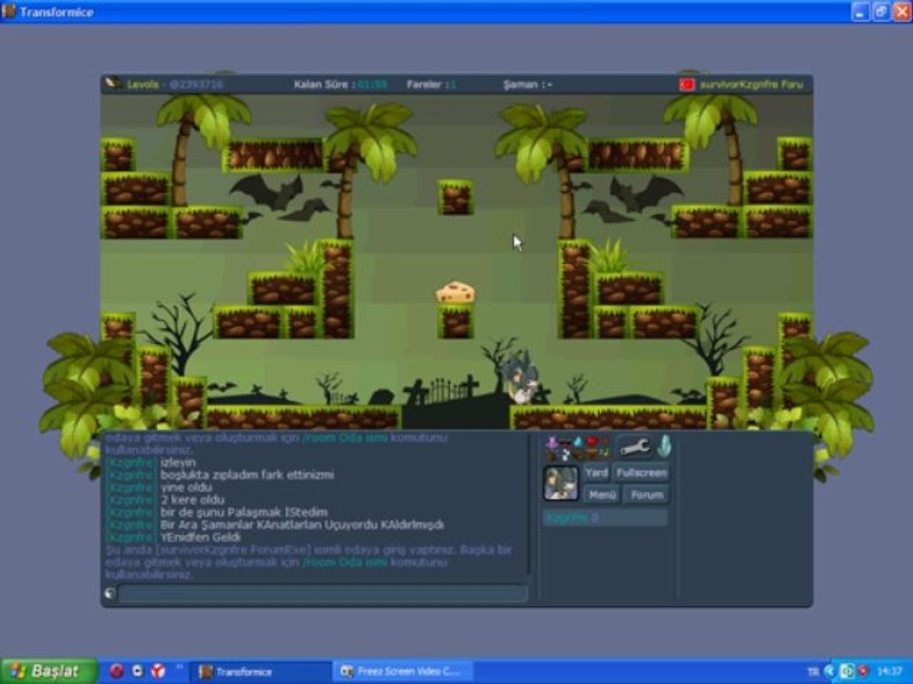Click the map author icon next to Levola

click(x=113, y=84)
